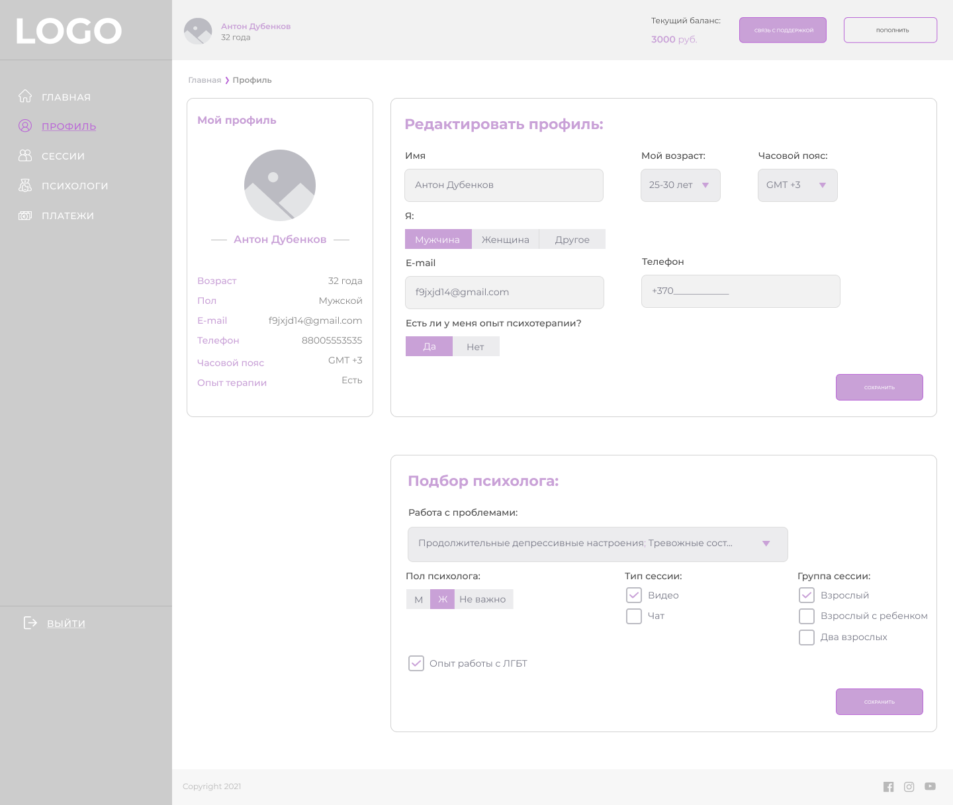The width and height of the screenshot is (953, 805).
Task: Open YouTube icon in footer
Action: pos(930,786)
